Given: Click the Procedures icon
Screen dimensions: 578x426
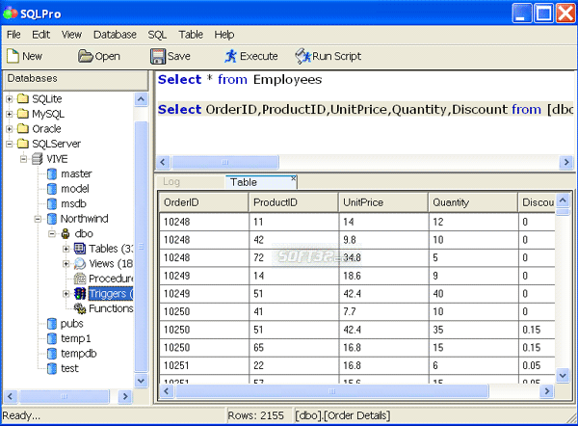Looking at the screenshot, I should [x=80, y=279].
